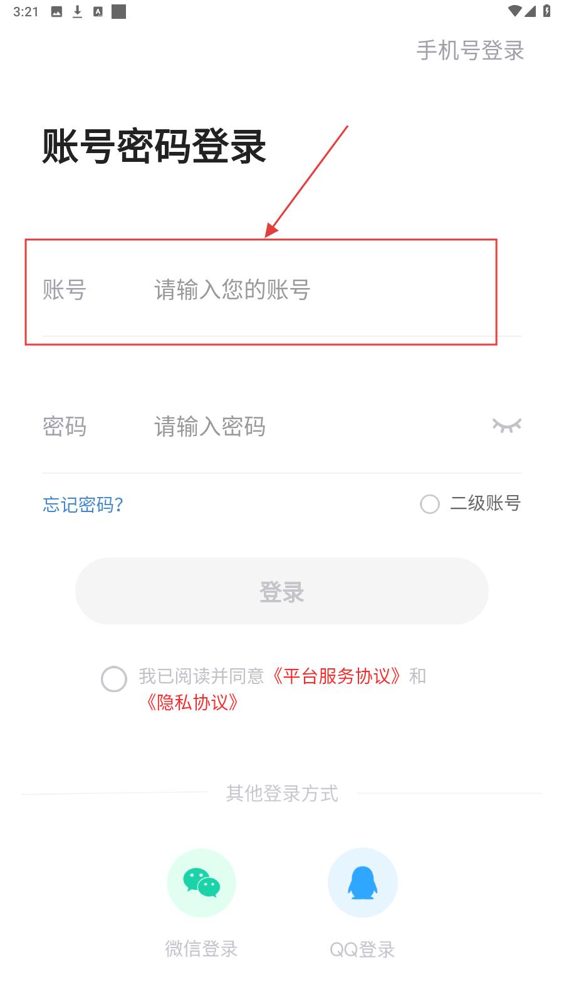Check the agreement consent circle
This screenshot has height=1004, width=564.
tap(114, 679)
